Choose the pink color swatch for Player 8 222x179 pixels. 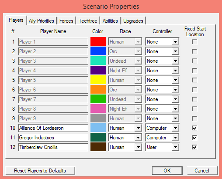coord(98,109)
